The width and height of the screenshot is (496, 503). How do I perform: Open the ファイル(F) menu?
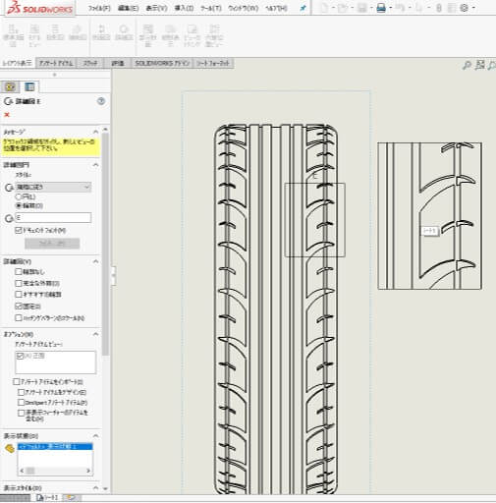(99, 8)
